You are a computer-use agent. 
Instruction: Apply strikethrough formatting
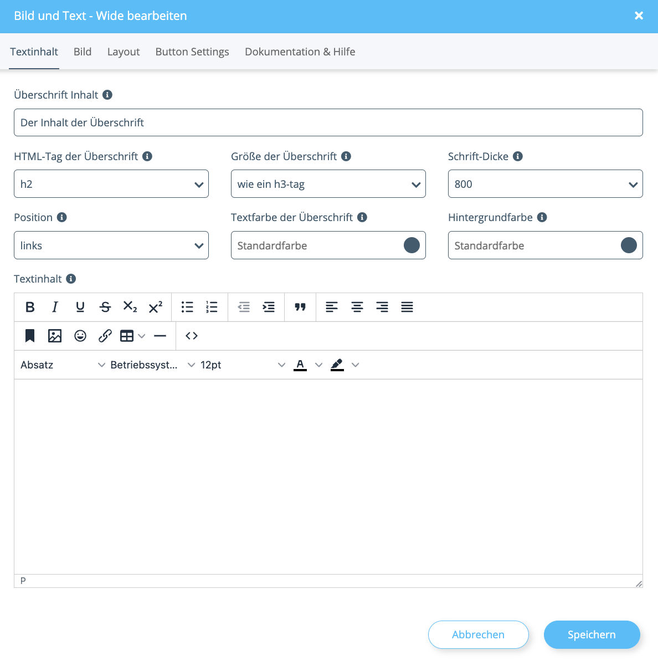(x=105, y=307)
